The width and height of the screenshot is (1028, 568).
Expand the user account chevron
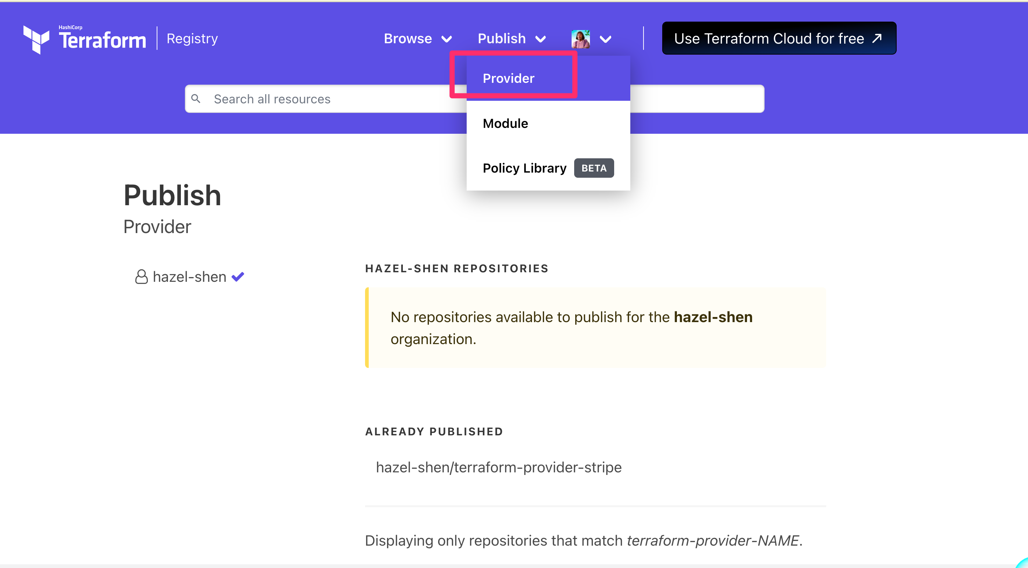(605, 39)
